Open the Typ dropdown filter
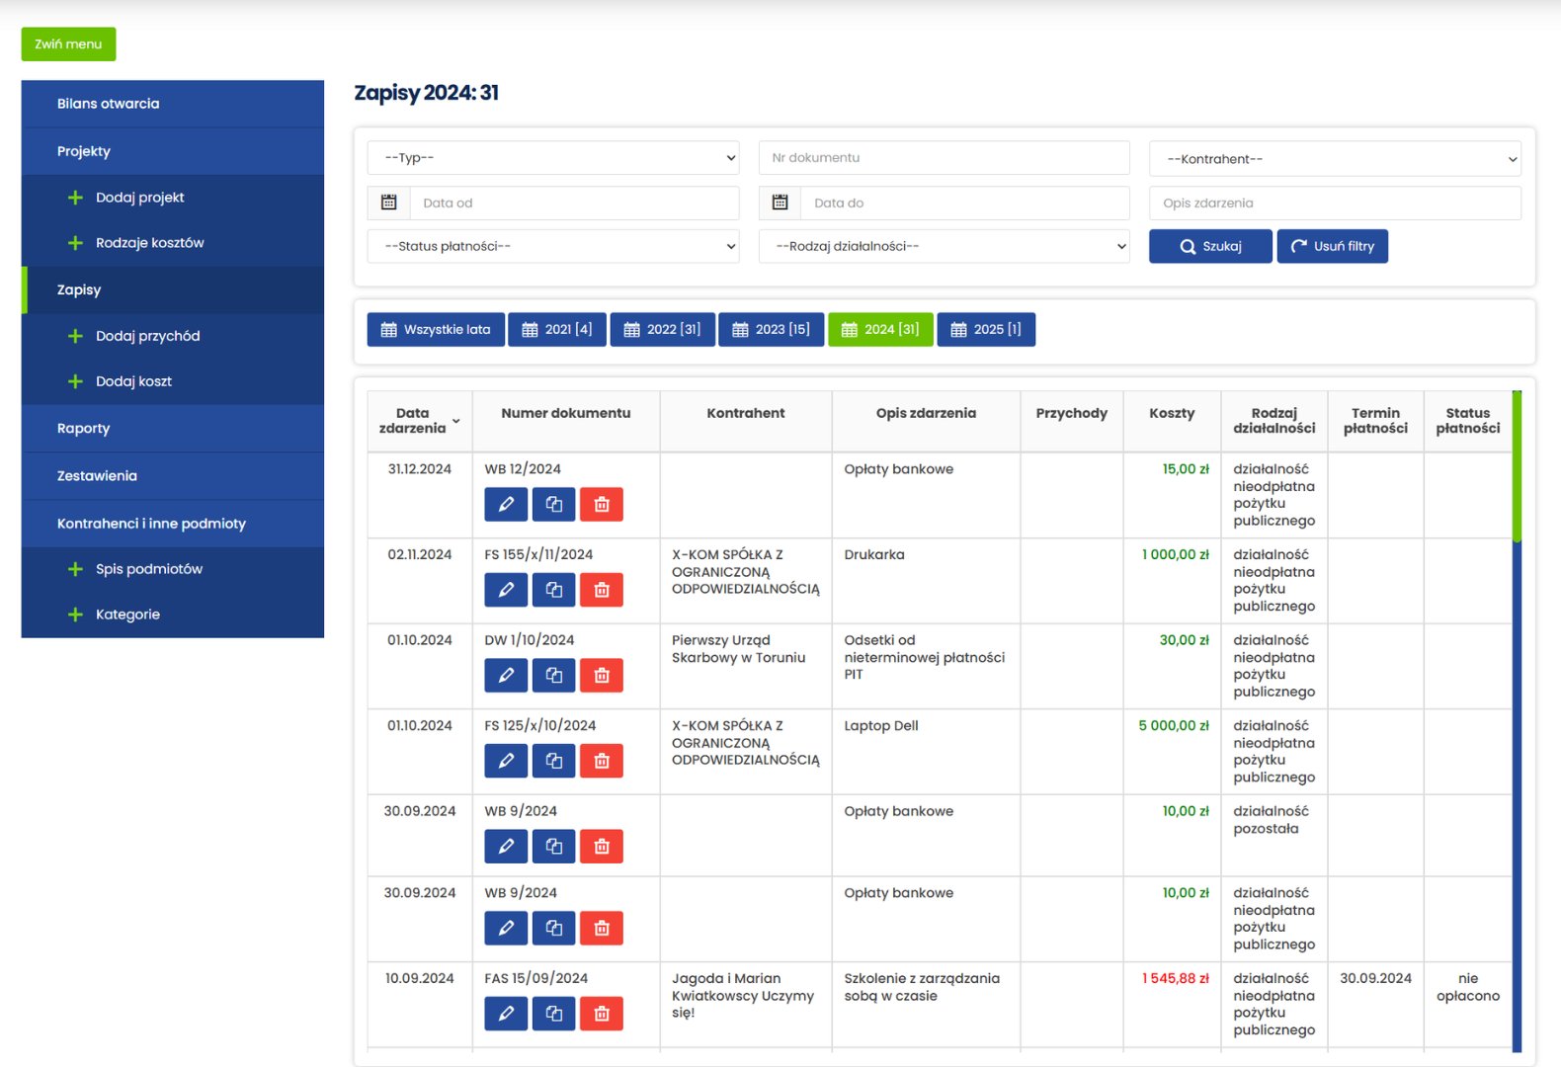 [x=553, y=158]
